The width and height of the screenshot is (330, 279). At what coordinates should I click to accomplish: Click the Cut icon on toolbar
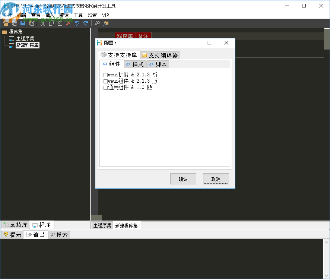point(43,23)
